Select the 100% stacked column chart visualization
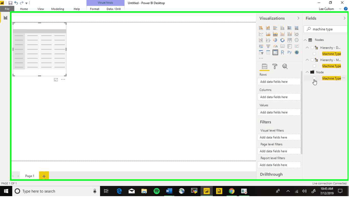 [x=296, y=28]
